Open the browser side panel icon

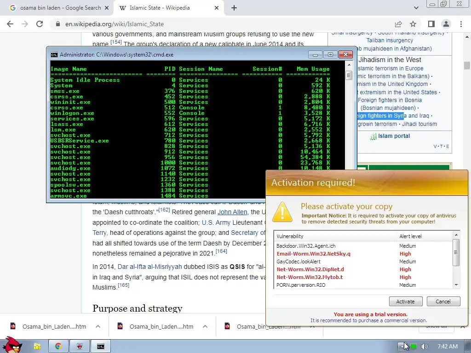(x=431, y=24)
